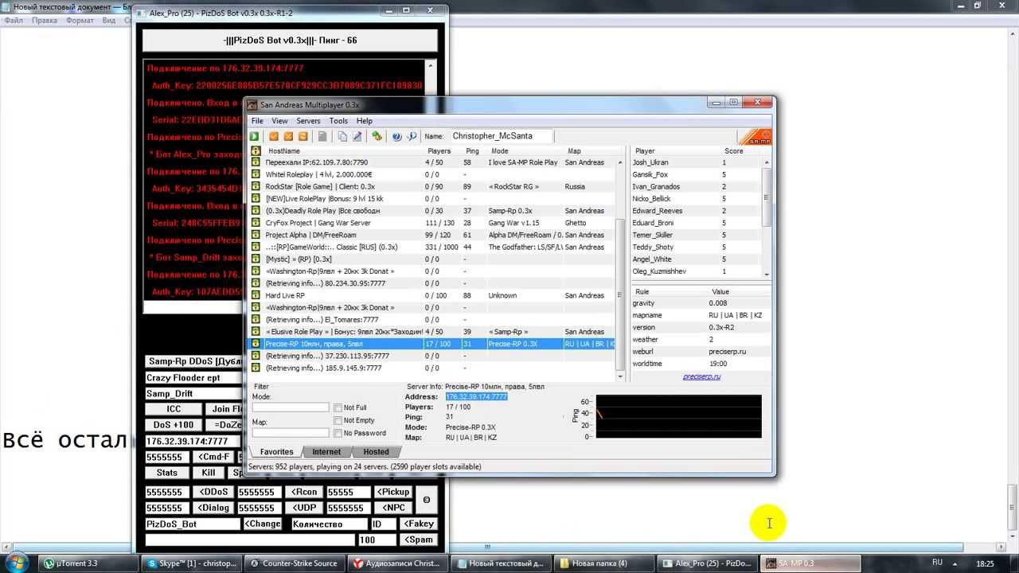This screenshot has height=573, width=1019.
Task: Click the Name field with Christopher_McSanta
Action: click(x=500, y=136)
